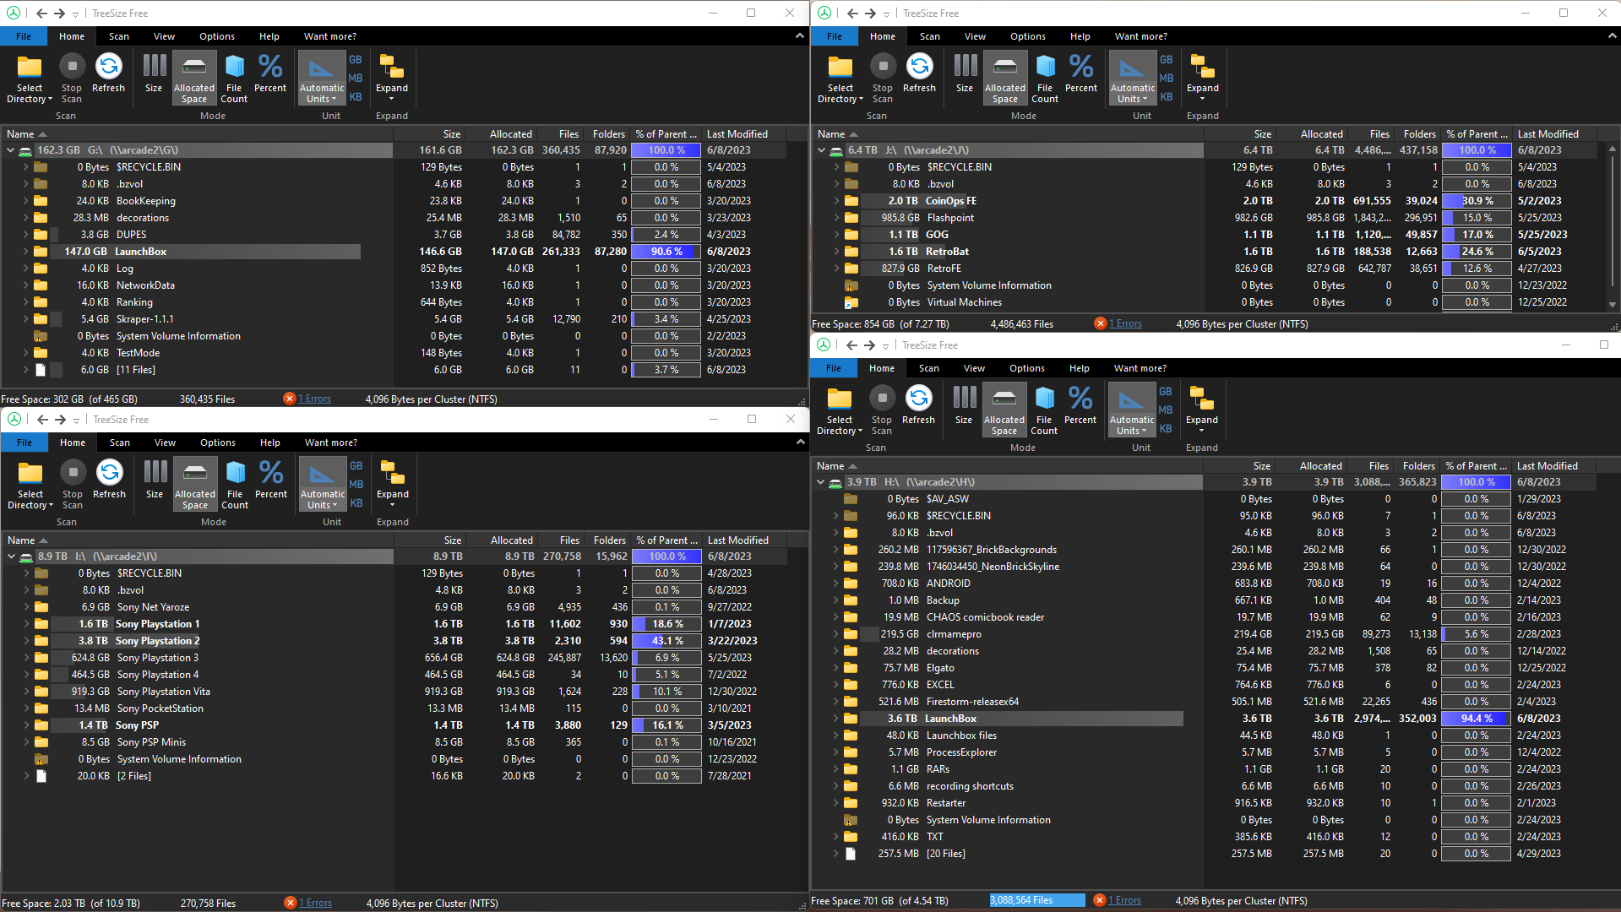The width and height of the screenshot is (1621, 912).
Task: Click Stop Scan icon in G: drive window
Action: pyautogui.click(x=72, y=78)
